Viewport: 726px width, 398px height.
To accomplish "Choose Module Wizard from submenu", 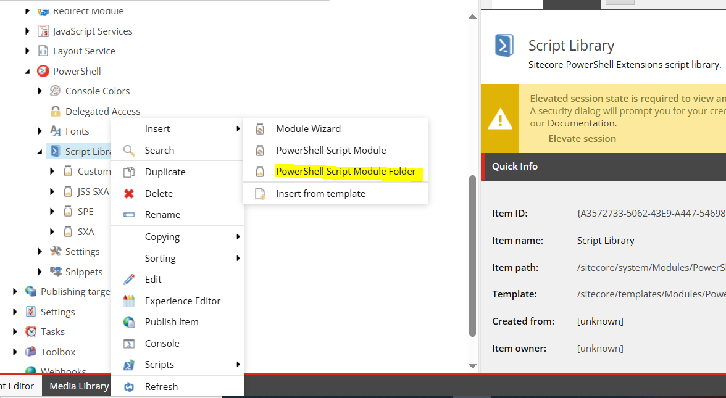I will click(x=336, y=128).
